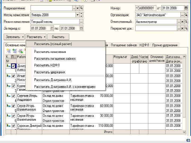Switch to Погашение займов tab
This screenshot has width=191, height=143.
coord(124,45)
